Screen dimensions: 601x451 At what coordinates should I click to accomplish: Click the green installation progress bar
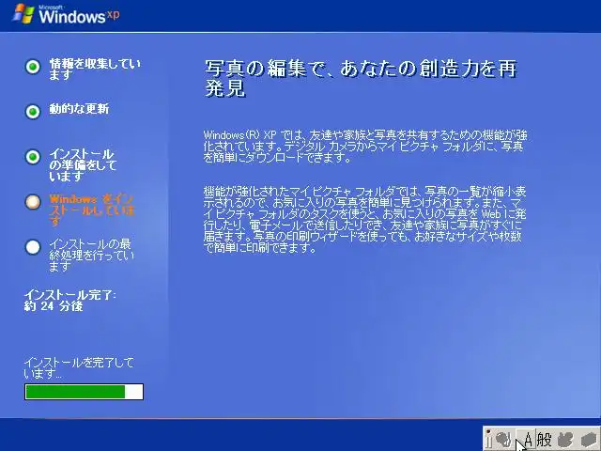tap(84, 392)
